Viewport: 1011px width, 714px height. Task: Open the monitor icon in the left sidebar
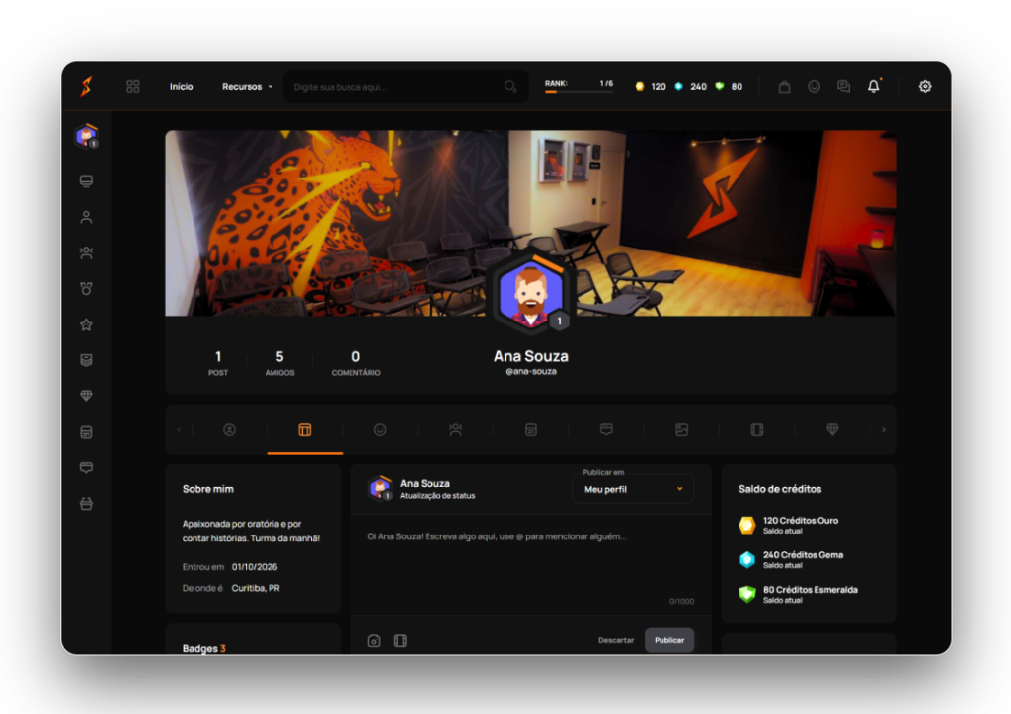pyautogui.click(x=87, y=180)
